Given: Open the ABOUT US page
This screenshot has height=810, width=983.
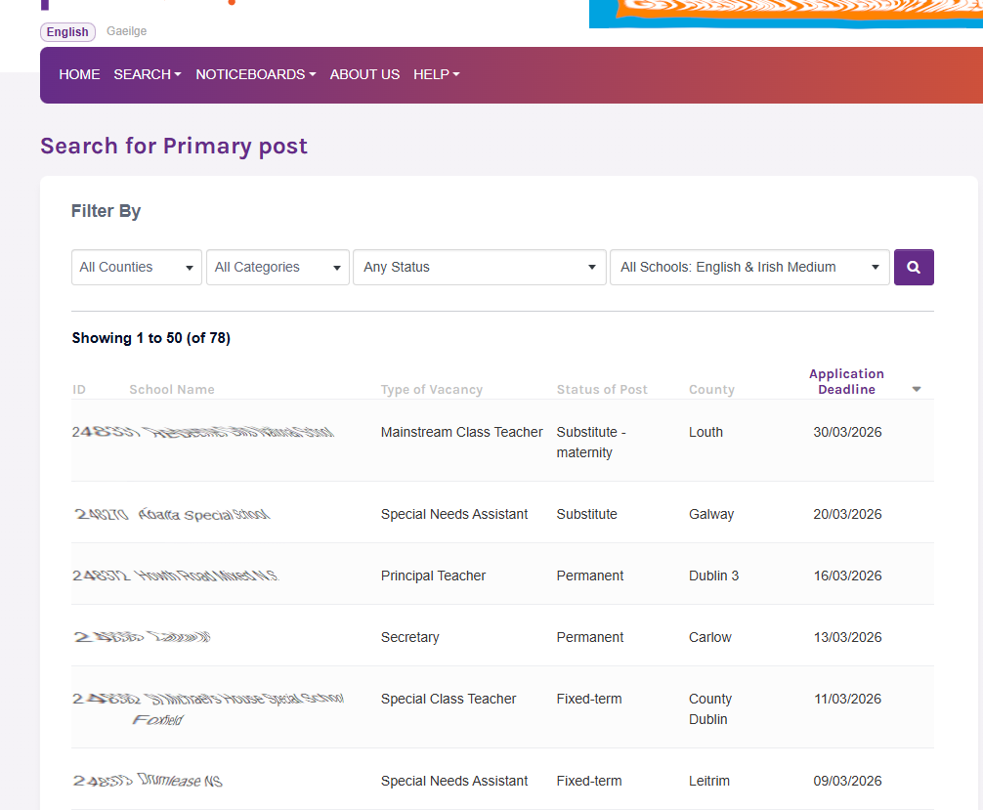Looking at the screenshot, I should coord(364,74).
